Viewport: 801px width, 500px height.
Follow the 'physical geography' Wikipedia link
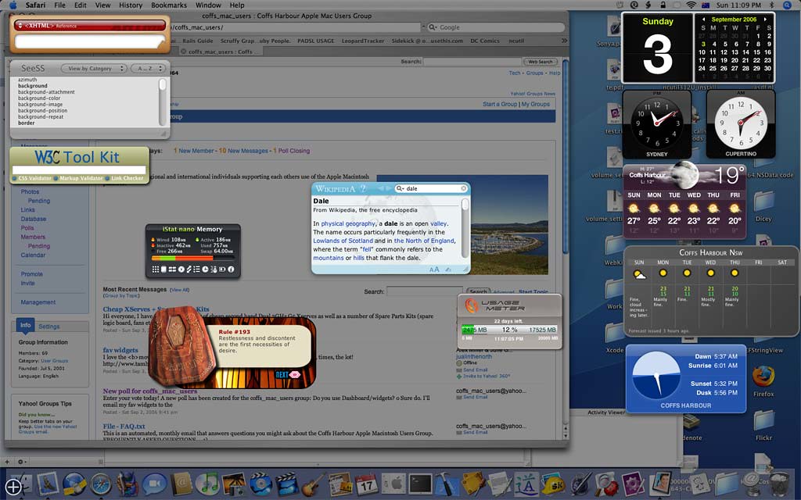[x=348, y=223]
